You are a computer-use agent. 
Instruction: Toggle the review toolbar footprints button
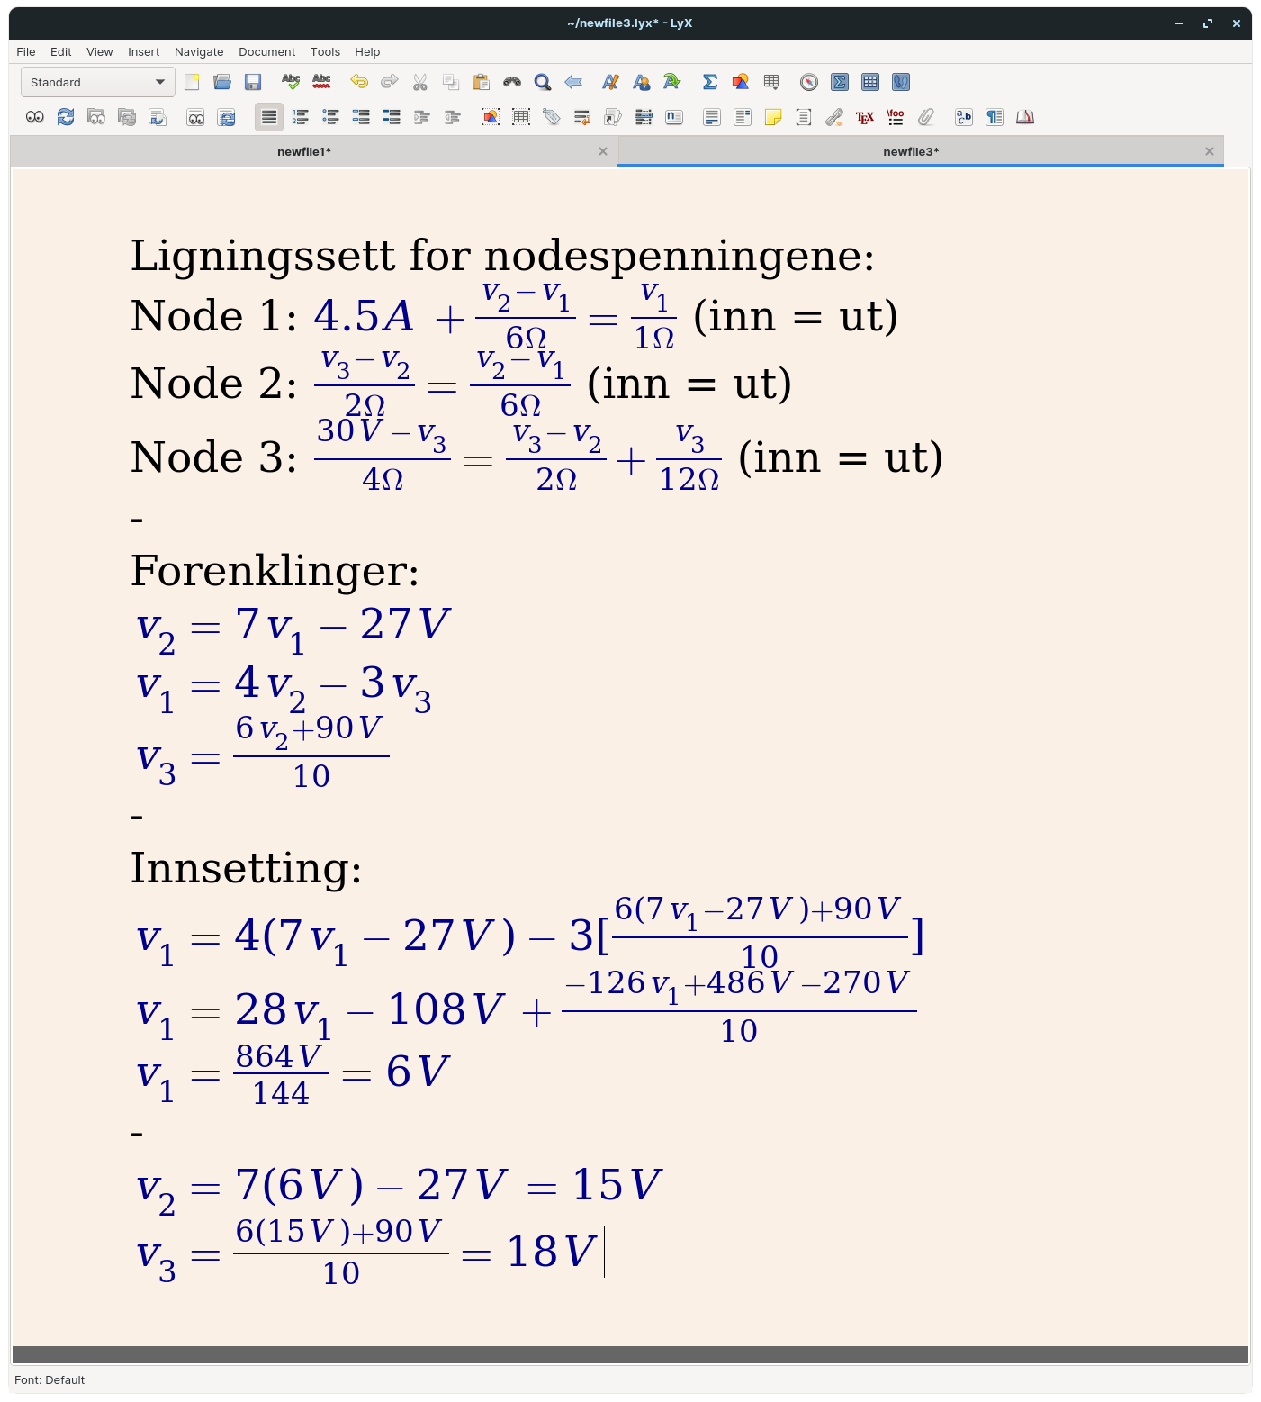tap(901, 82)
